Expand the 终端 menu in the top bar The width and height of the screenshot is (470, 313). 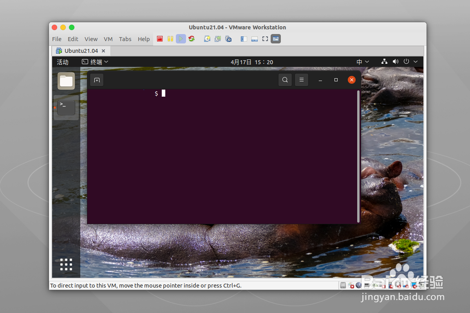click(95, 61)
